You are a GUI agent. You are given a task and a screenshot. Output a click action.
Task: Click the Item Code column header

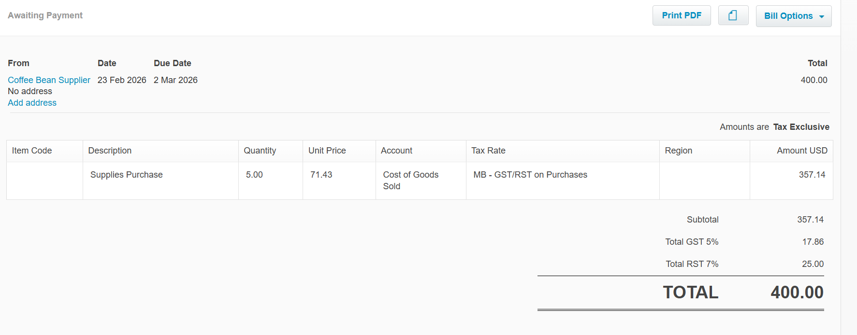[x=32, y=151]
